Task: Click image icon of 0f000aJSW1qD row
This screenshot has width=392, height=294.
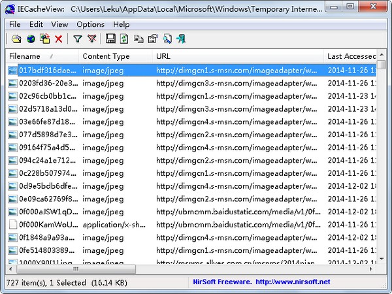Action: [x=12, y=212]
